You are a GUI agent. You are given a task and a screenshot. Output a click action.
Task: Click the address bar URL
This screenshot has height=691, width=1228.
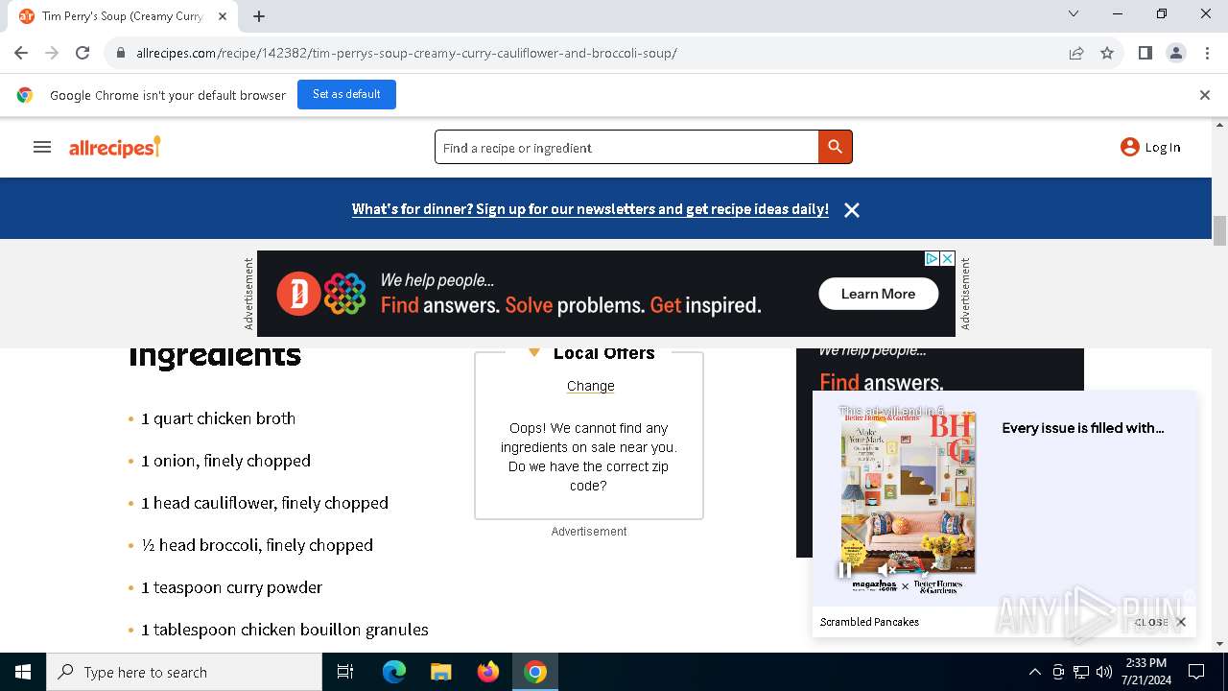[407, 53]
